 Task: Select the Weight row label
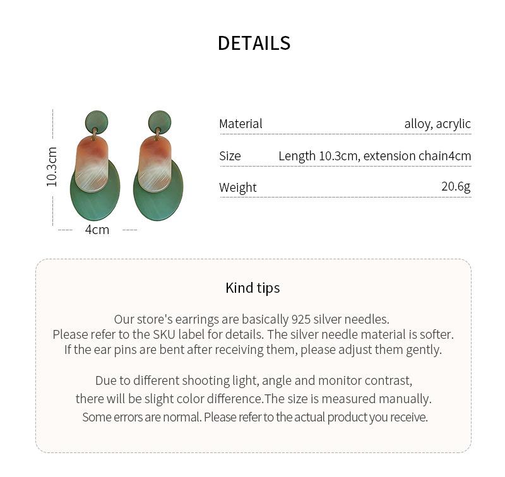[x=238, y=187]
